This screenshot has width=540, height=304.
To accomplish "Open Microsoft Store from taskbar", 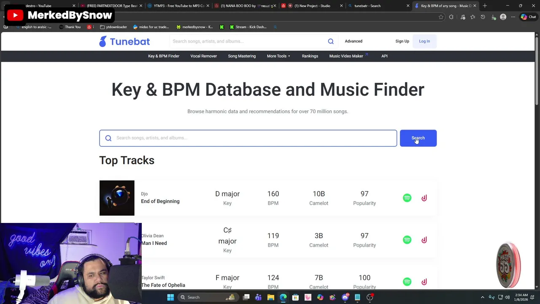I will point(295,297).
